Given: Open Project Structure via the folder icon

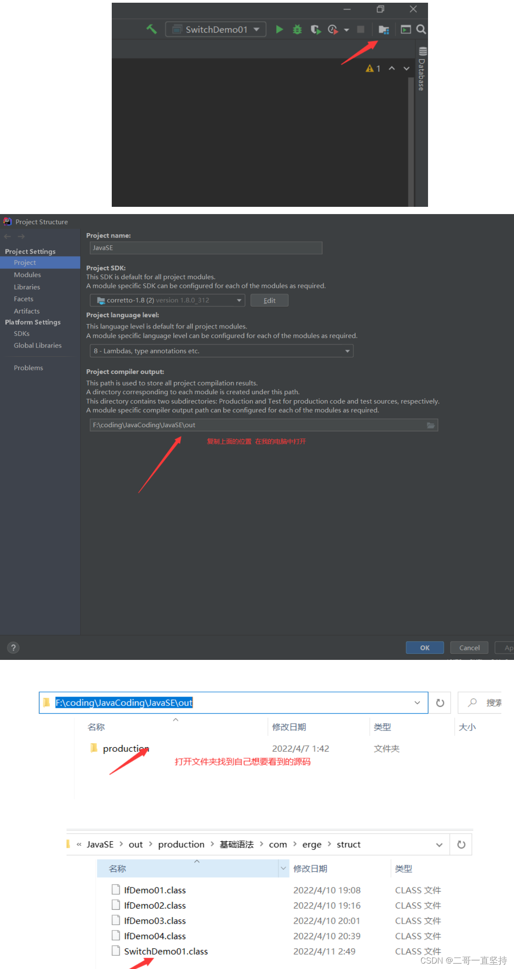Looking at the screenshot, I should click(x=384, y=30).
